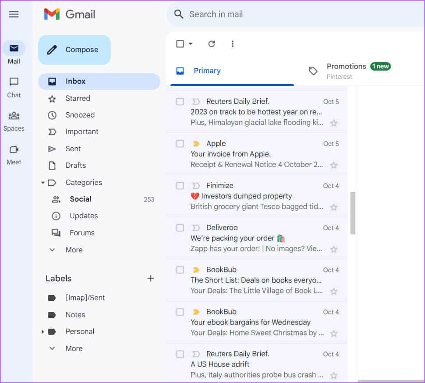Toggle importance marker on 'A US House adrift' email

[196, 354]
